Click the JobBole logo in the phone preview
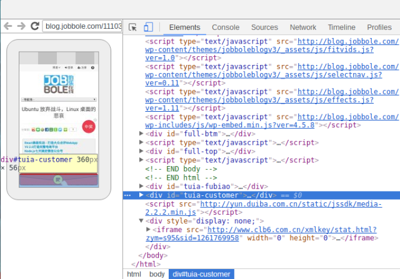400x279 pixels. (x=59, y=84)
